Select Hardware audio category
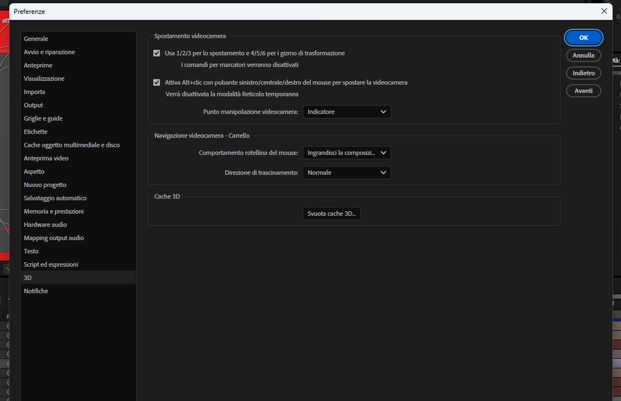621x401 pixels. tap(78, 225)
